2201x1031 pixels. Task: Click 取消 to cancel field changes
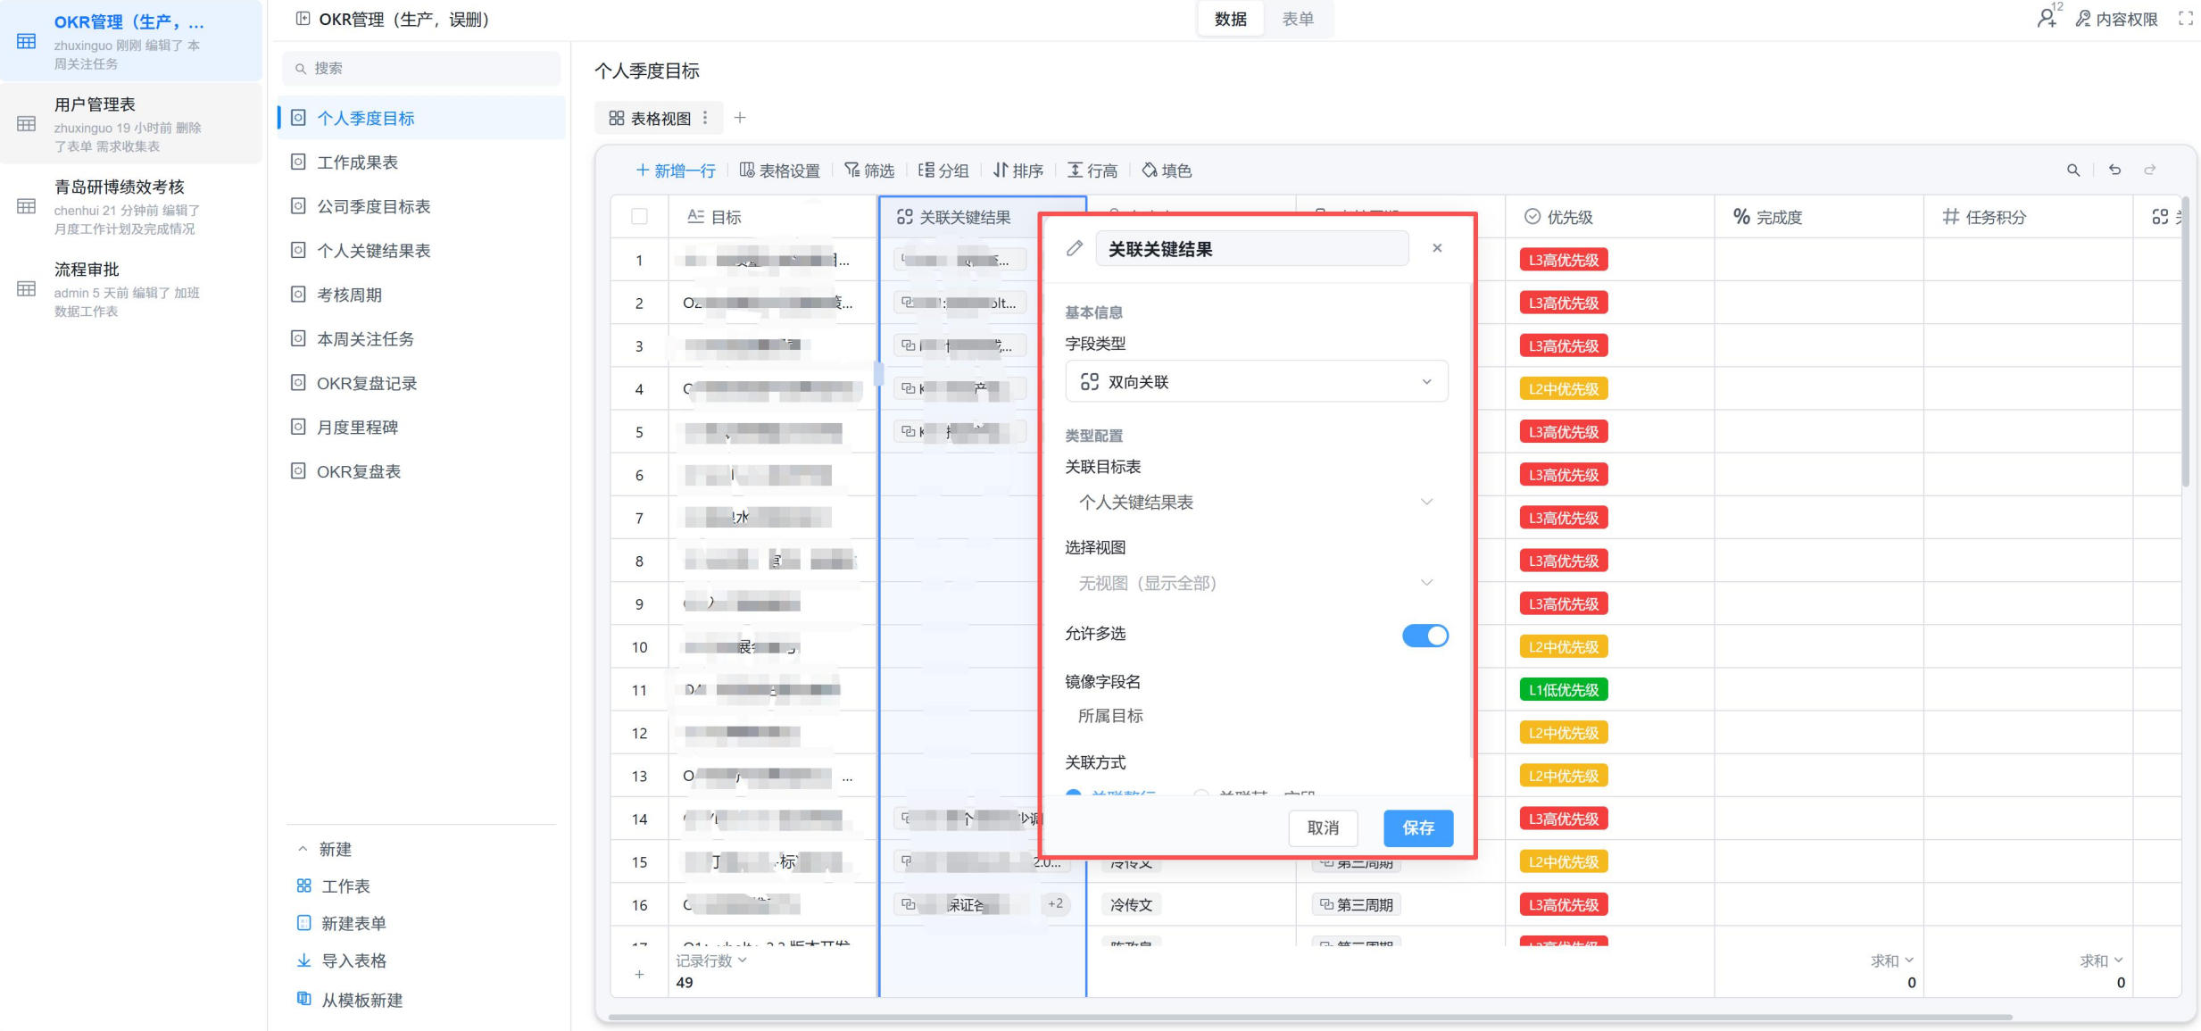click(1323, 828)
